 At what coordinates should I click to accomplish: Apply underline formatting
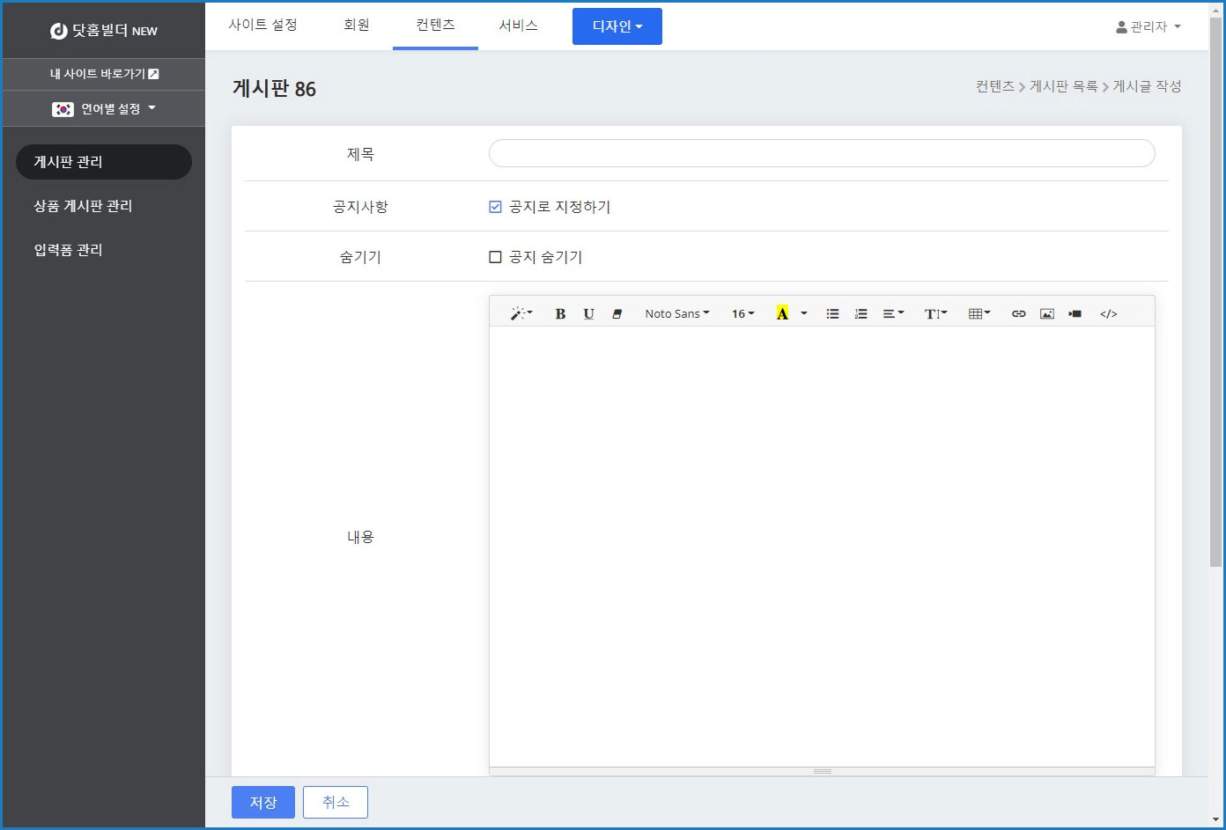(x=588, y=313)
